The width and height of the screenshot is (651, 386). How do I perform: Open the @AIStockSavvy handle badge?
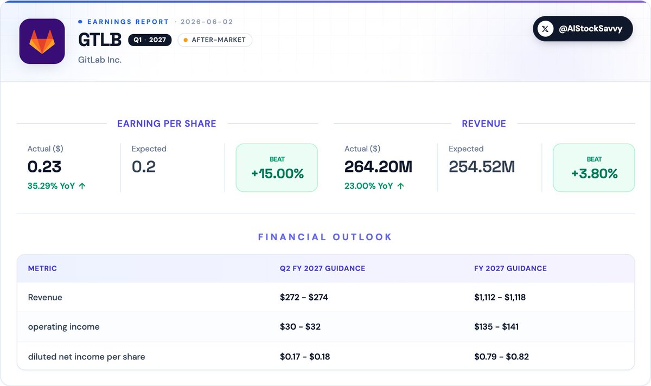tap(583, 29)
